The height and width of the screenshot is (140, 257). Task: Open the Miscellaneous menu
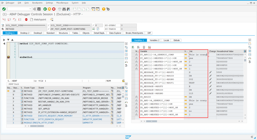[x=62, y=3]
